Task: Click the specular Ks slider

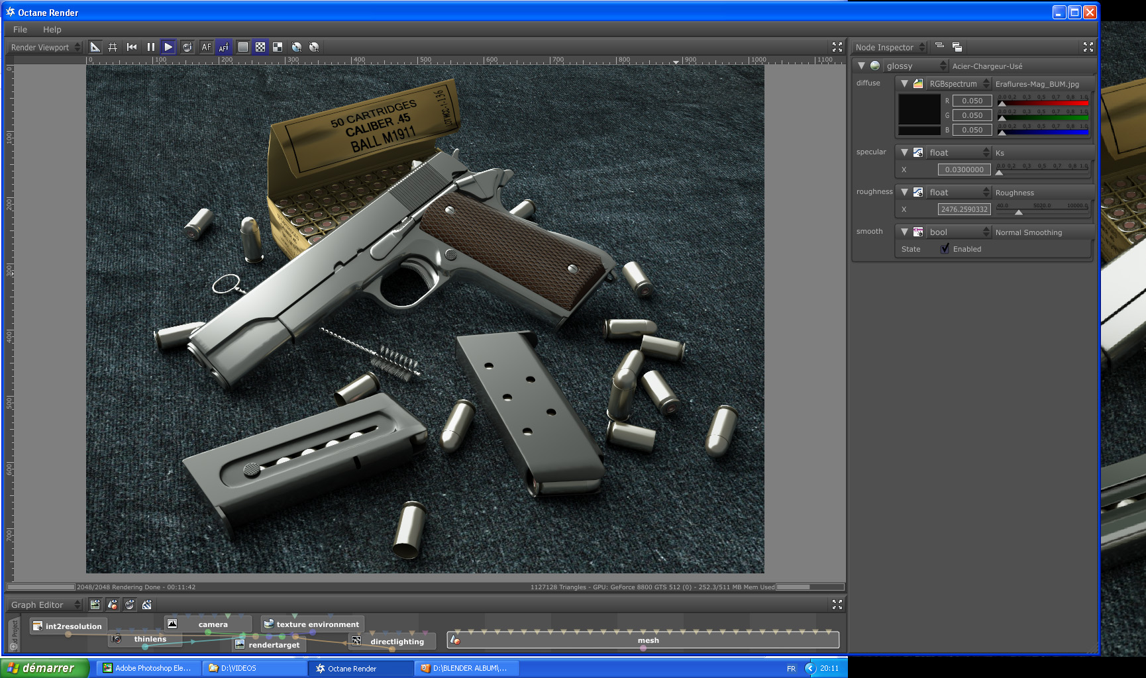Action: click(x=1043, y=169)
